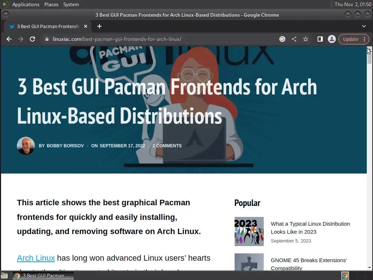Click Chrome icon in bottom panel tray
Viewport: 373px width, 280px height.
[x=345, y=276]
